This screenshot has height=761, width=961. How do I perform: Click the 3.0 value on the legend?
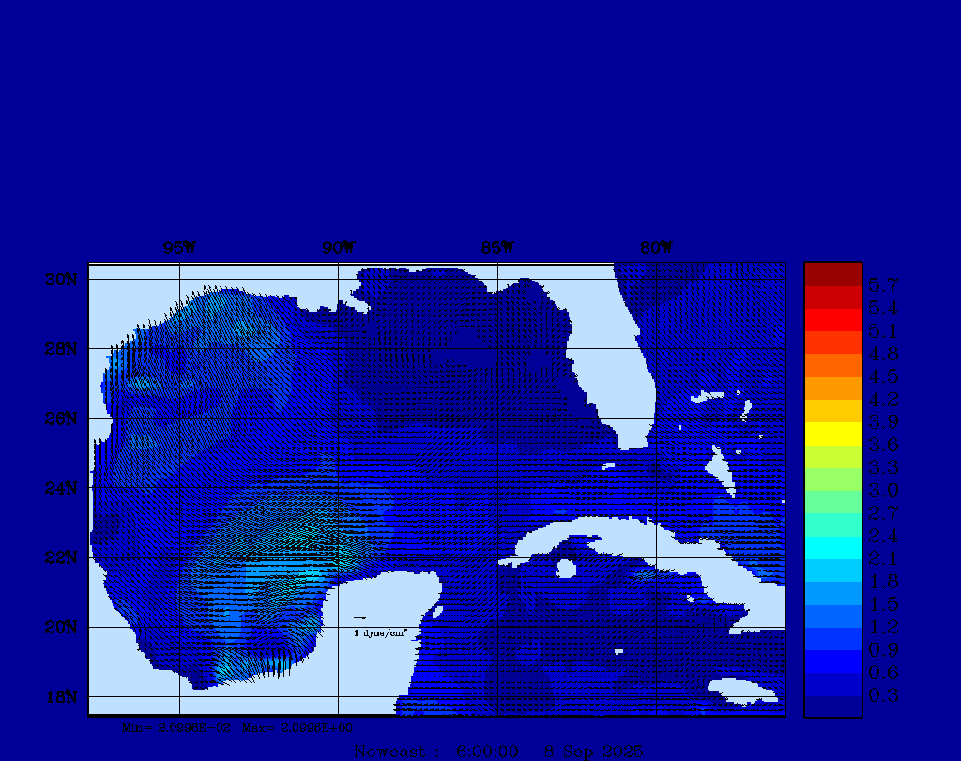click(x=883, y=491)
